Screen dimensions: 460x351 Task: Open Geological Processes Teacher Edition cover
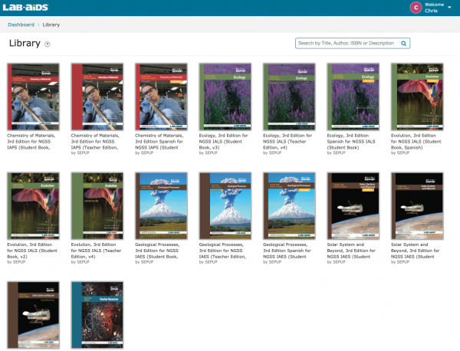(224, 205)
